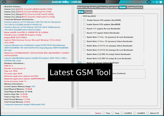Screen dimensions: 164x116
Task: Click 'Processor type: 8664' line
Action: 13,74
